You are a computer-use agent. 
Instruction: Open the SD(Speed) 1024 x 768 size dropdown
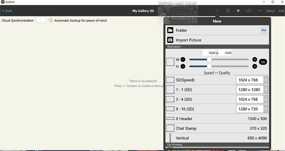pos(252,80)
